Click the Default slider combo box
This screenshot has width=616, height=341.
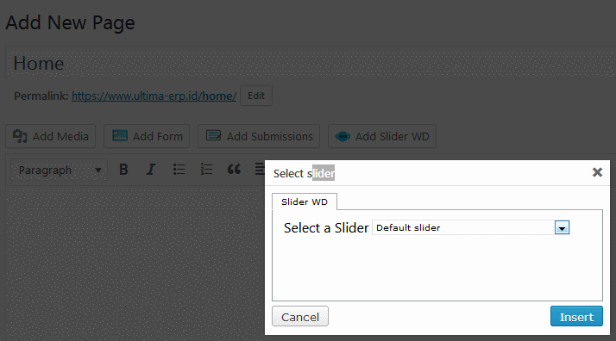[x=471, y=227]
